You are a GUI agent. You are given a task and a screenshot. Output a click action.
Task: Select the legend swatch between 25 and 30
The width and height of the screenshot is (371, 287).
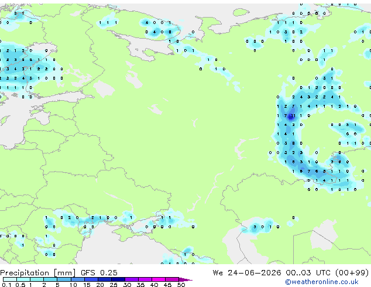[x=118, y=279]
